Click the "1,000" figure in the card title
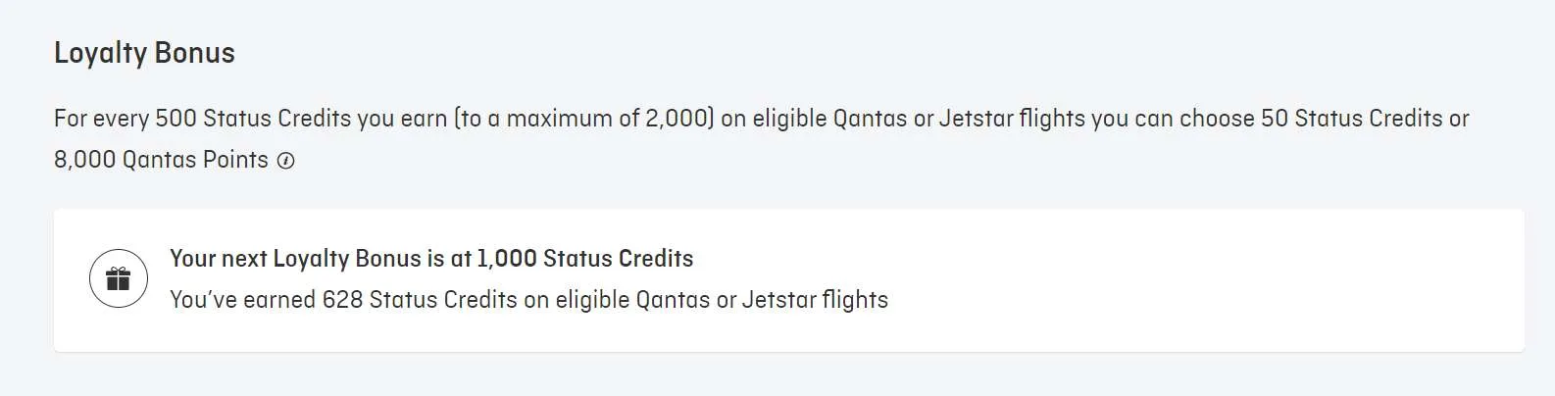Image resolution: width=1555 pixels, height=396 pixels. pyautogui.click(x=507, y=259)
